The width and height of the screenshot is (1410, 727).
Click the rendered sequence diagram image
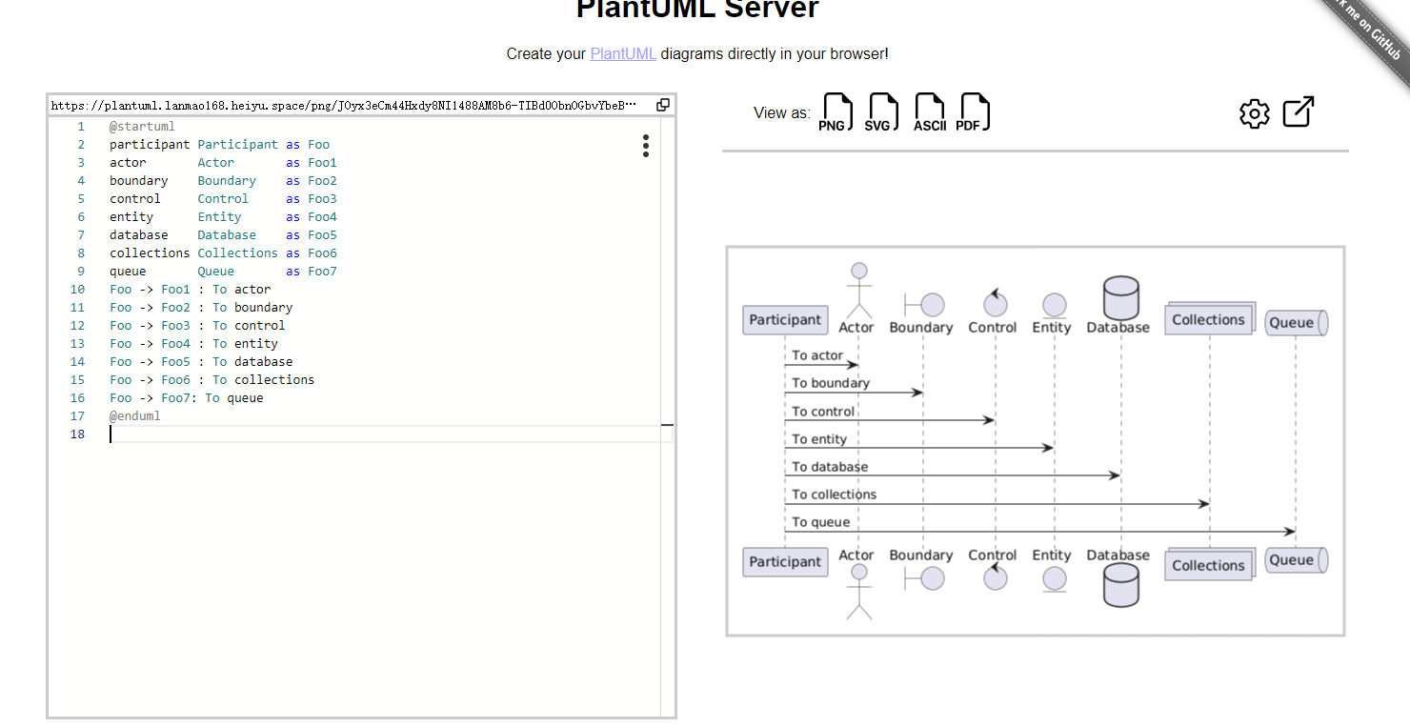click(1036, 441)
